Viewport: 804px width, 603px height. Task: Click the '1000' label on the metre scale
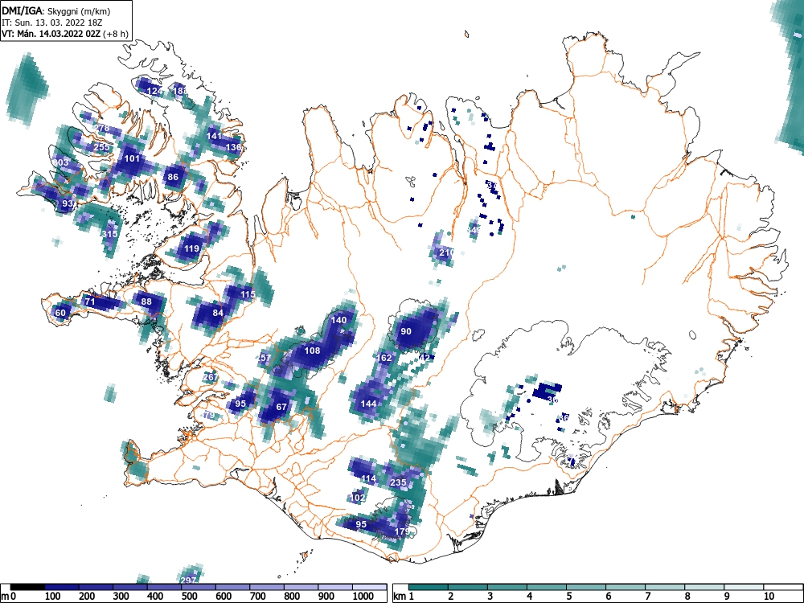coord(363,597)
